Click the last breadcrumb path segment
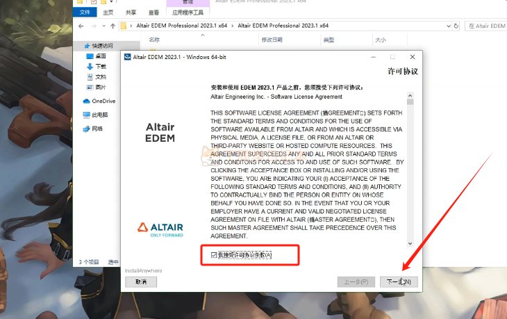The height and width of the screenshot is (319, 507). click(283, 26)
